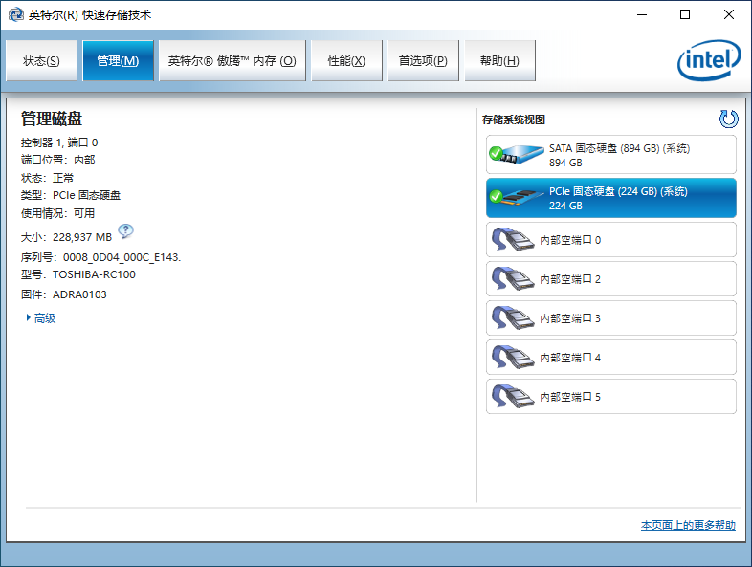This screenshot has width=752, height=567.
Task: Maximize the application window
Action: [x=685, y=15]
